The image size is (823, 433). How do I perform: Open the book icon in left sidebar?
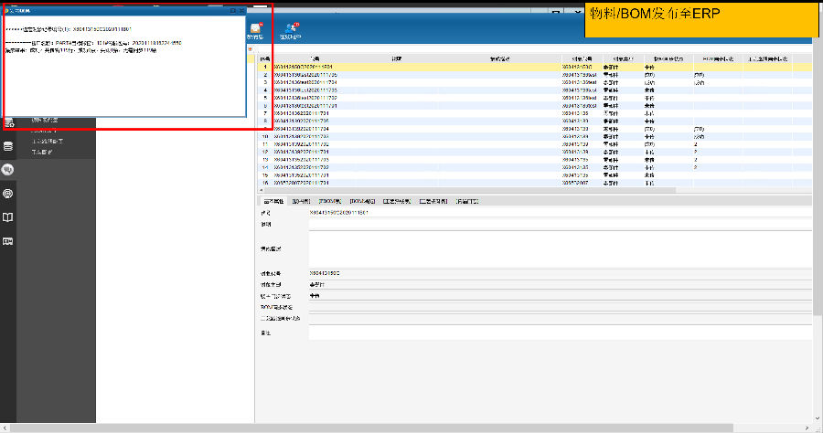(x=8, y=217)
